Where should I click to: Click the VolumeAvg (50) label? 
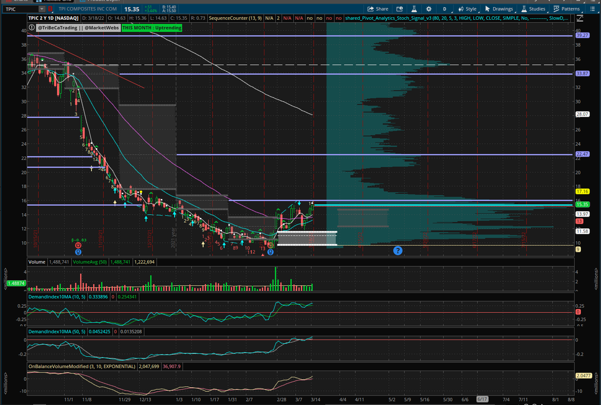tap(90, 262)
